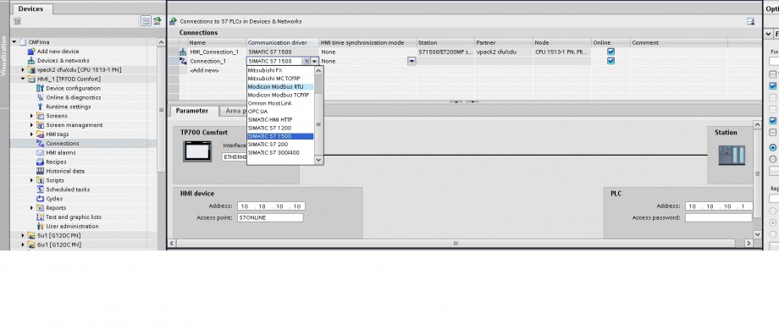Open Runtime settings item
The width and height of the screenshot is (779, 329).
68,107
